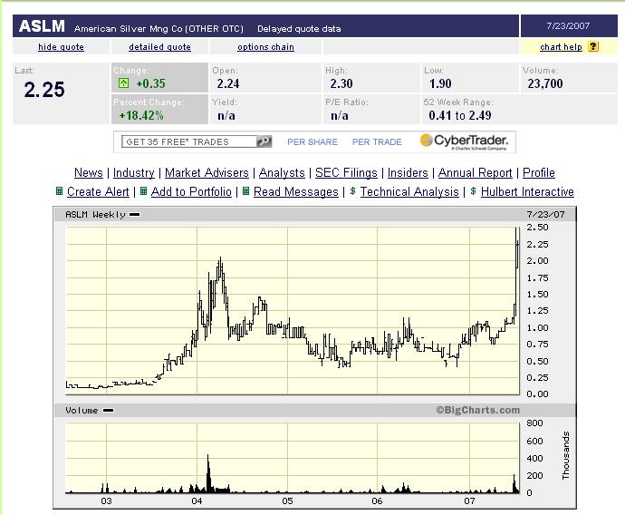Click the green icon beside Add to Portfolio
This screenshot has height=515, width=625.
(143, 191)
